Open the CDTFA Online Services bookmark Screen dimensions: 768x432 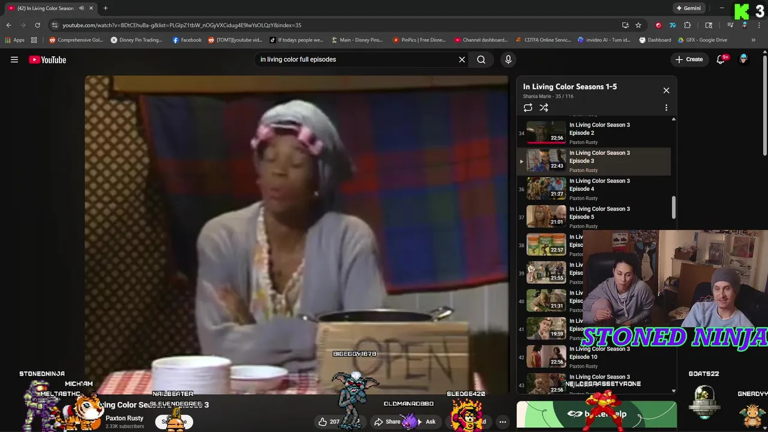point(544,40)
